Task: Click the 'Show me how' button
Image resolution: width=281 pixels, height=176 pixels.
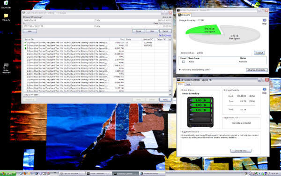Action: [241, 151]
